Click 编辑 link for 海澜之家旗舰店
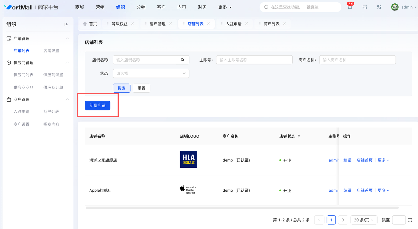The height and width of the screenshot is (229, 418). 347,160
